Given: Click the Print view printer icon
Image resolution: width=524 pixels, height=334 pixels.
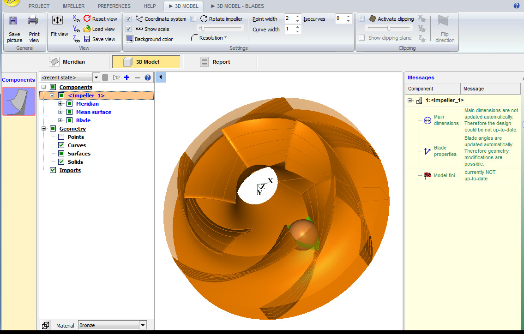Looking at the screenshot, I should coord(33,21).
